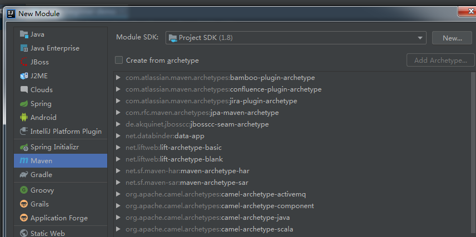Viewport: 476px width, 237px height.
Task: Click the Spring Initializr icon
Action: [x=24, y=147]
